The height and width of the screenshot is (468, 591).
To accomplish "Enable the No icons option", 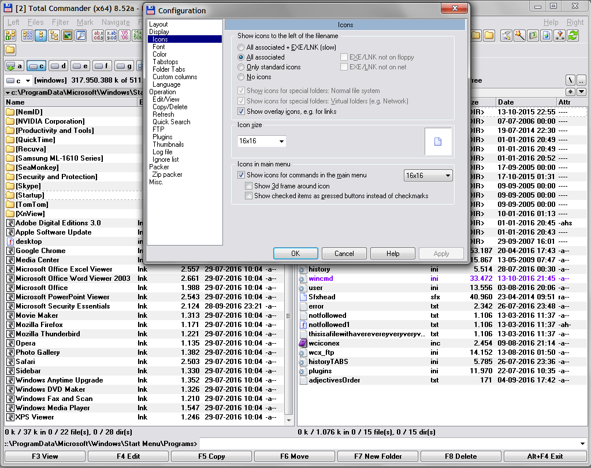I will coord(241,77).
